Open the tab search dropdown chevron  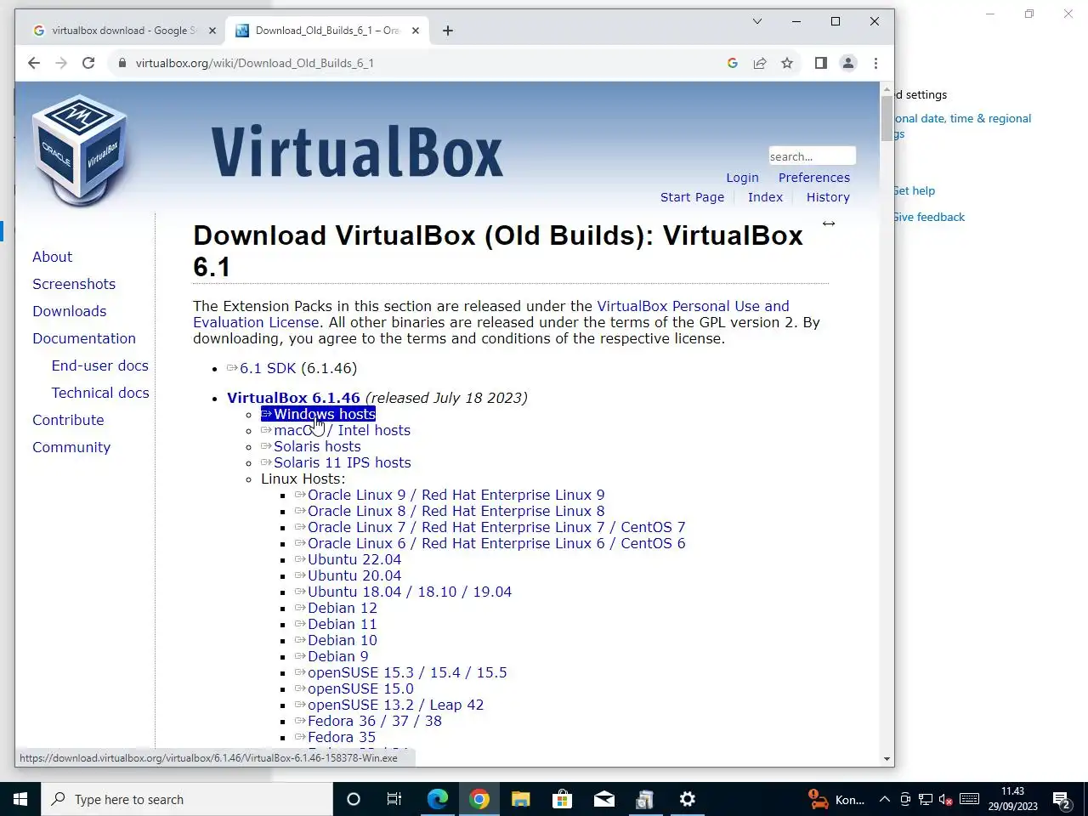tap(756, 21)
